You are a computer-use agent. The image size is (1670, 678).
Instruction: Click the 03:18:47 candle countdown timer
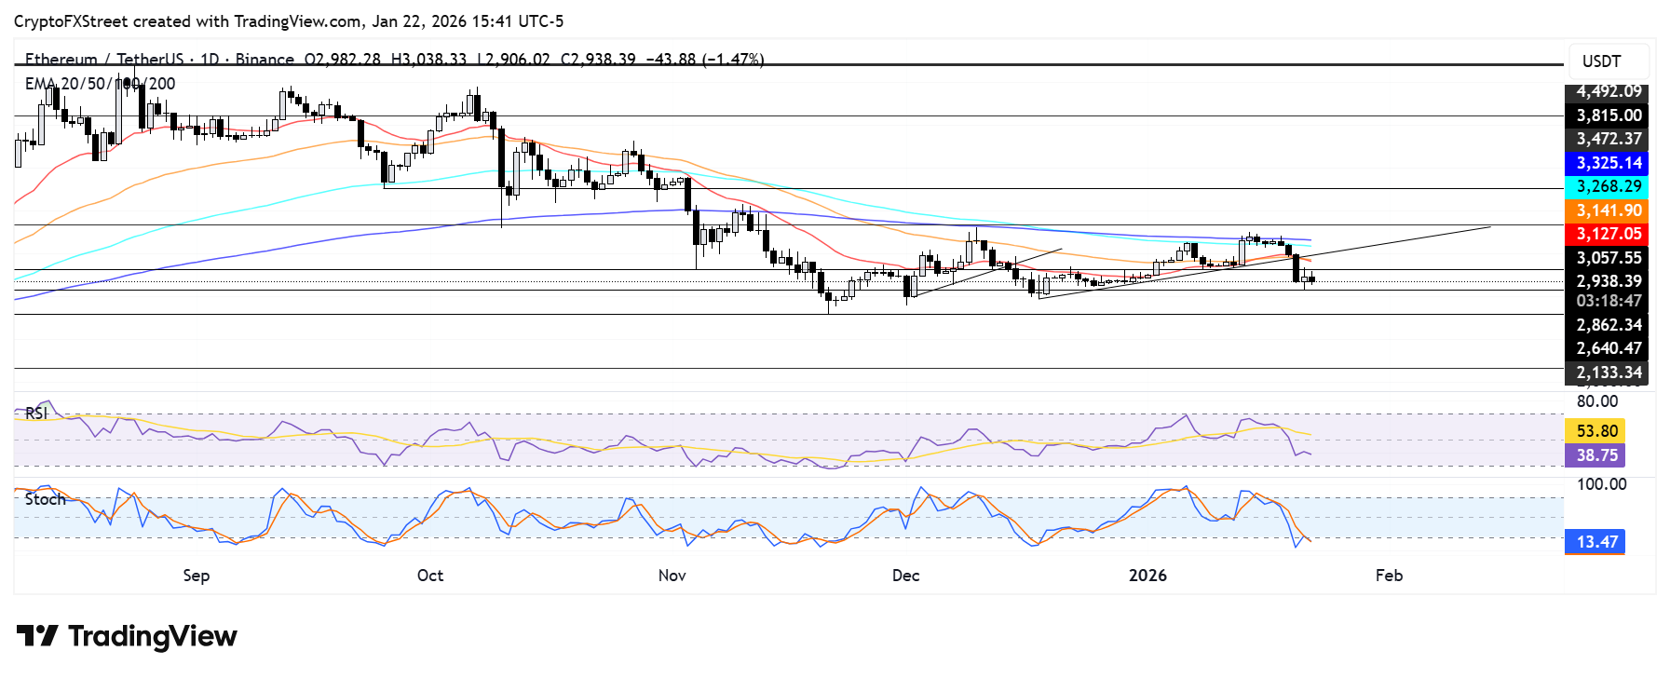1607,301
